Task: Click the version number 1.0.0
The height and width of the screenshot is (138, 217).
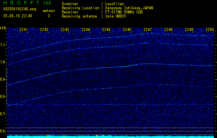Action: 47,3
